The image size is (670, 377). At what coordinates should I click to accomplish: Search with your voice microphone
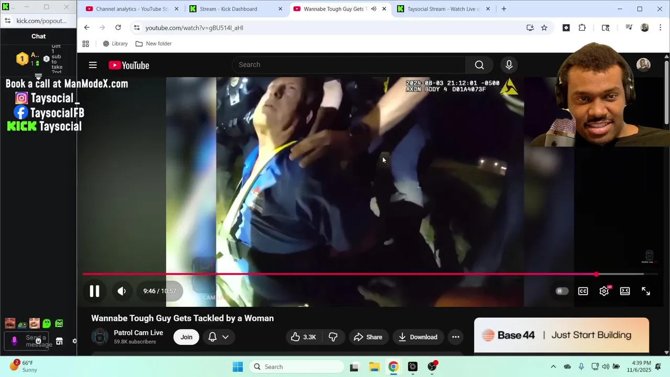[x=509, y=65]
